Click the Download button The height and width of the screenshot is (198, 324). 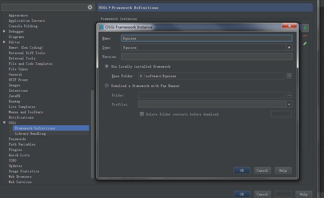[281, 114]
